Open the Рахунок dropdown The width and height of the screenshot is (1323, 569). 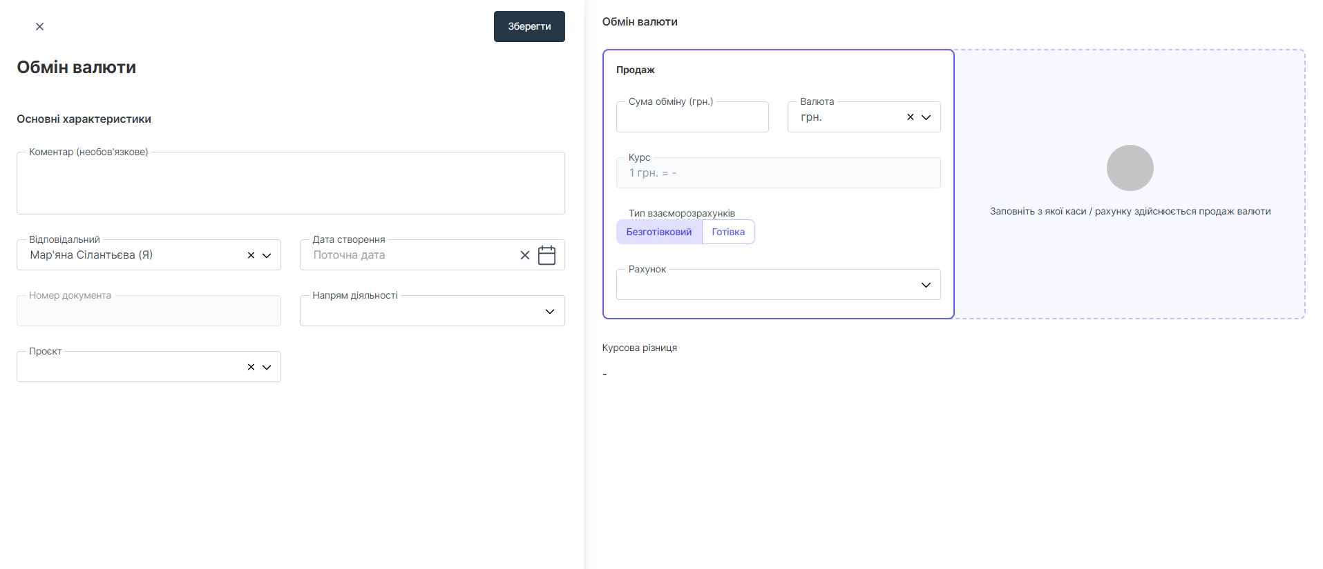(x=925, y=285)
